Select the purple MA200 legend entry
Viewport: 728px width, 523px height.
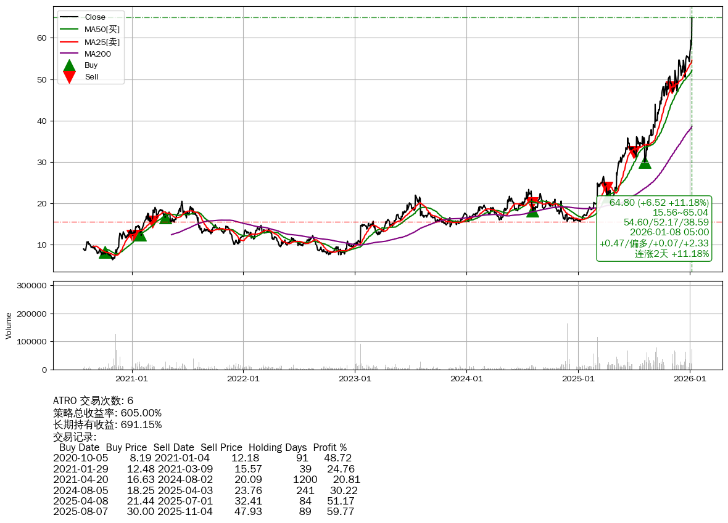(97, 54)
